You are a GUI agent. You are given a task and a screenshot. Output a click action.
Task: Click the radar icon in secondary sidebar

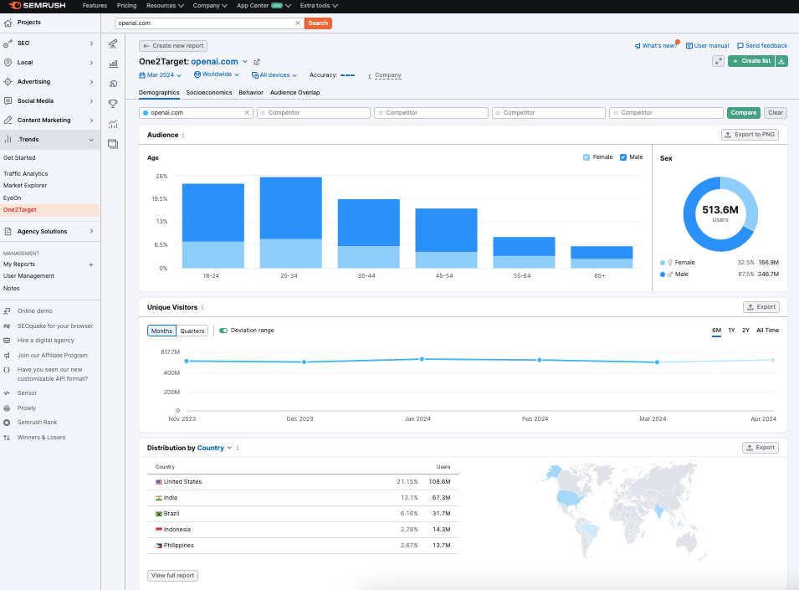(x=113, y=84)
